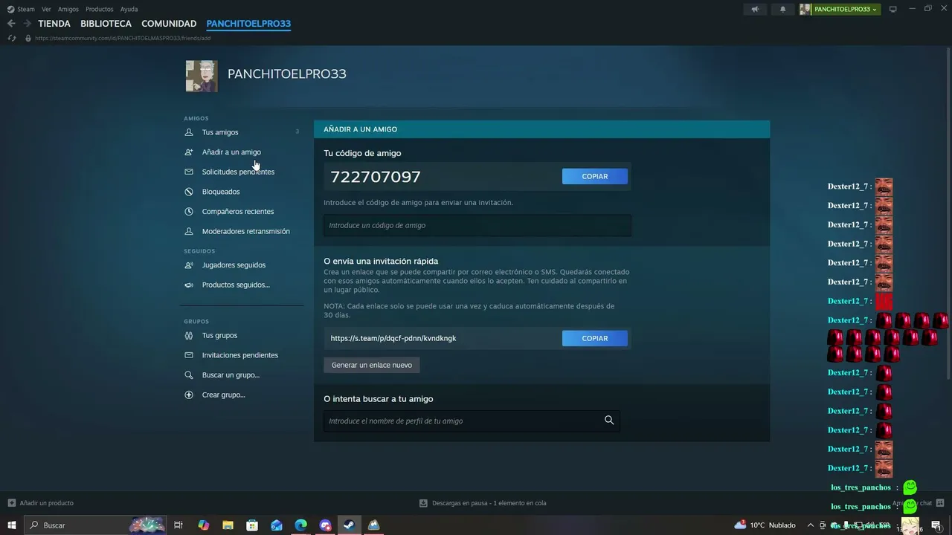
Task: Open Descargas en pausa download status
Action: [x=483, y=503]
